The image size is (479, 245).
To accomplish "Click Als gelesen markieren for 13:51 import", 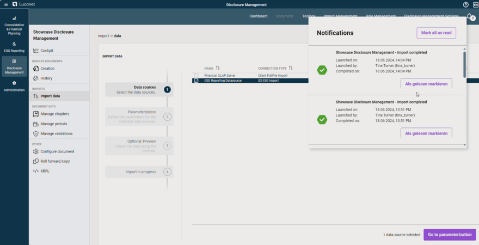I will (x=426, y=133).
